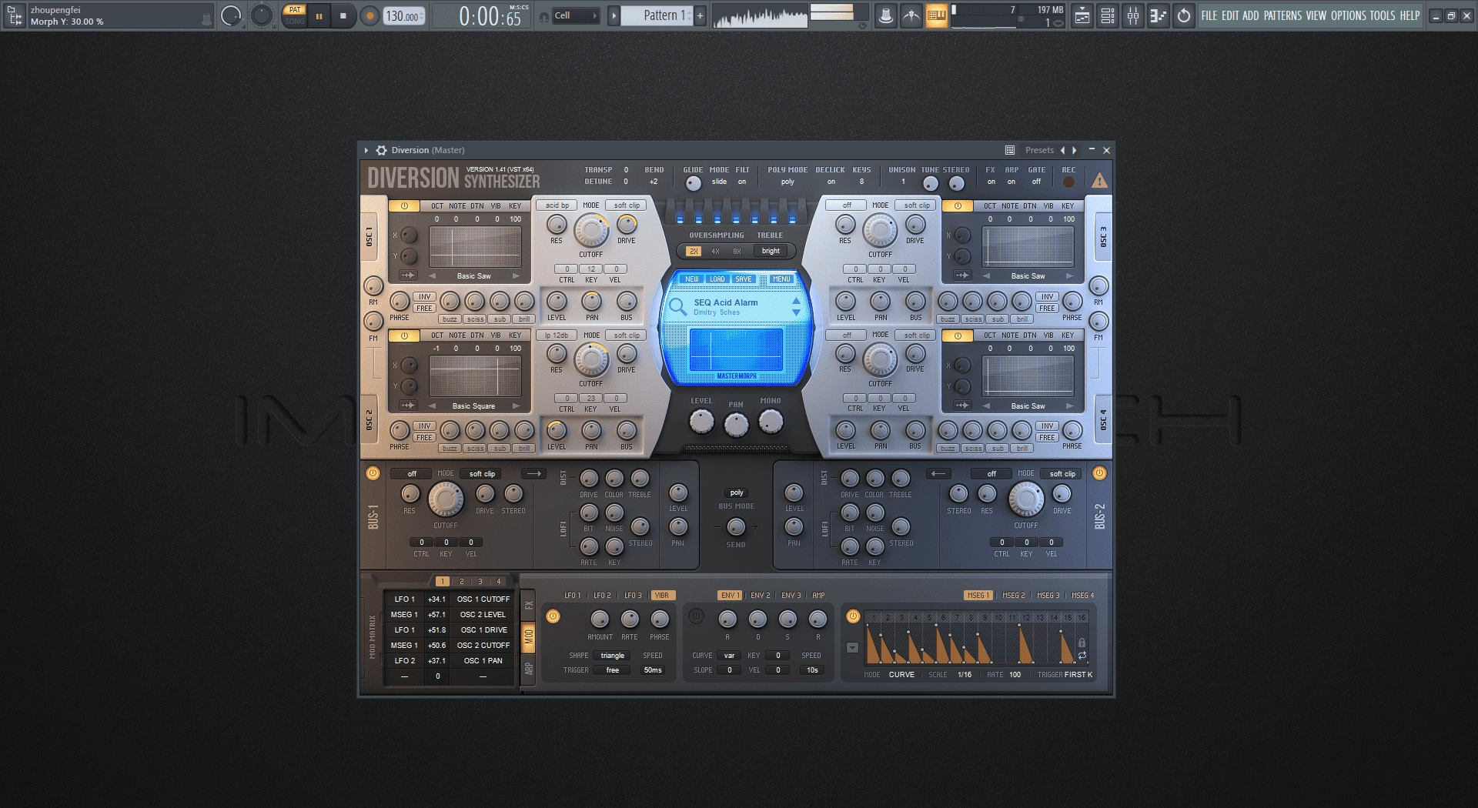
Task: Click the LOAD preset button
Action: (x=717, y=279)
